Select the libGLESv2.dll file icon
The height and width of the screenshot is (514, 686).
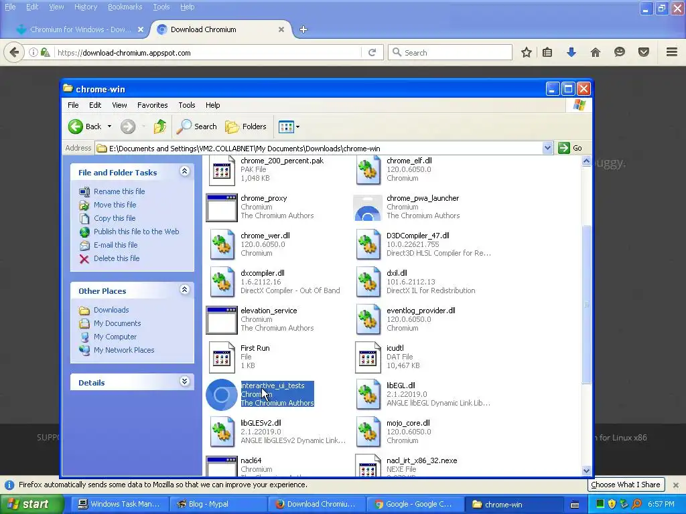point(222,432)
